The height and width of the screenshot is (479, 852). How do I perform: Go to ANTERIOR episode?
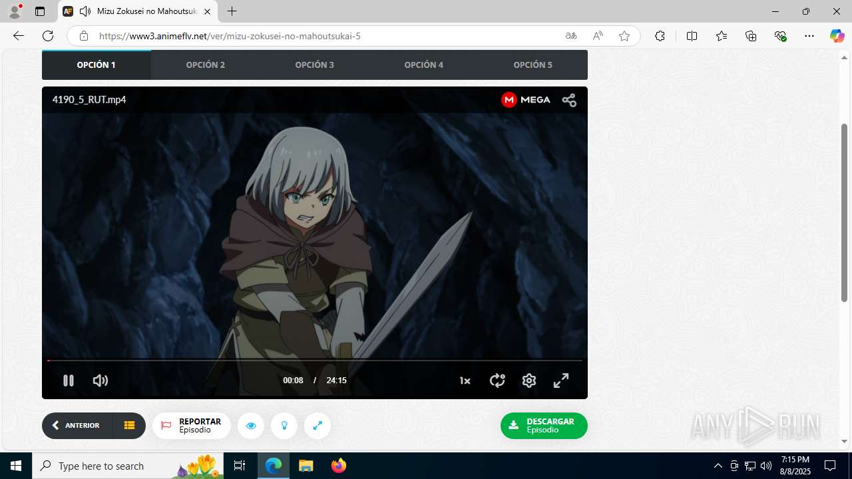pyautogui.click(x=77, y=426)
